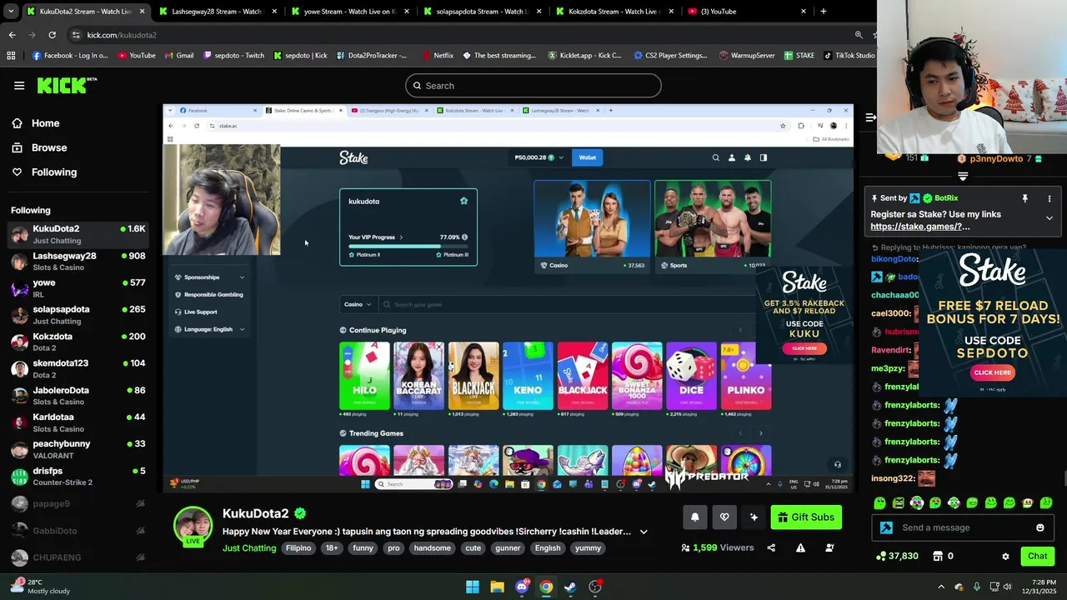Viewport: 1067px width, 600px height.
Task: Click the green Chat send button
Action: [1037, 556]
